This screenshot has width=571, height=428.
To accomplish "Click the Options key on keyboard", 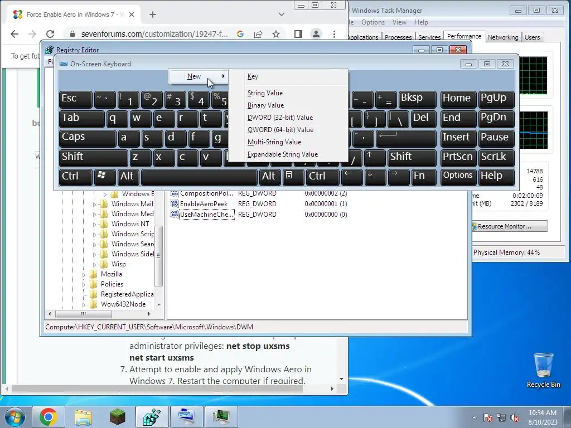I will (x=458, y=177).
